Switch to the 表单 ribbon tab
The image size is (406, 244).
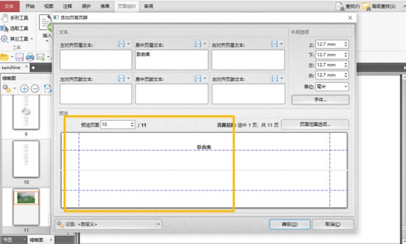point(105,6)
